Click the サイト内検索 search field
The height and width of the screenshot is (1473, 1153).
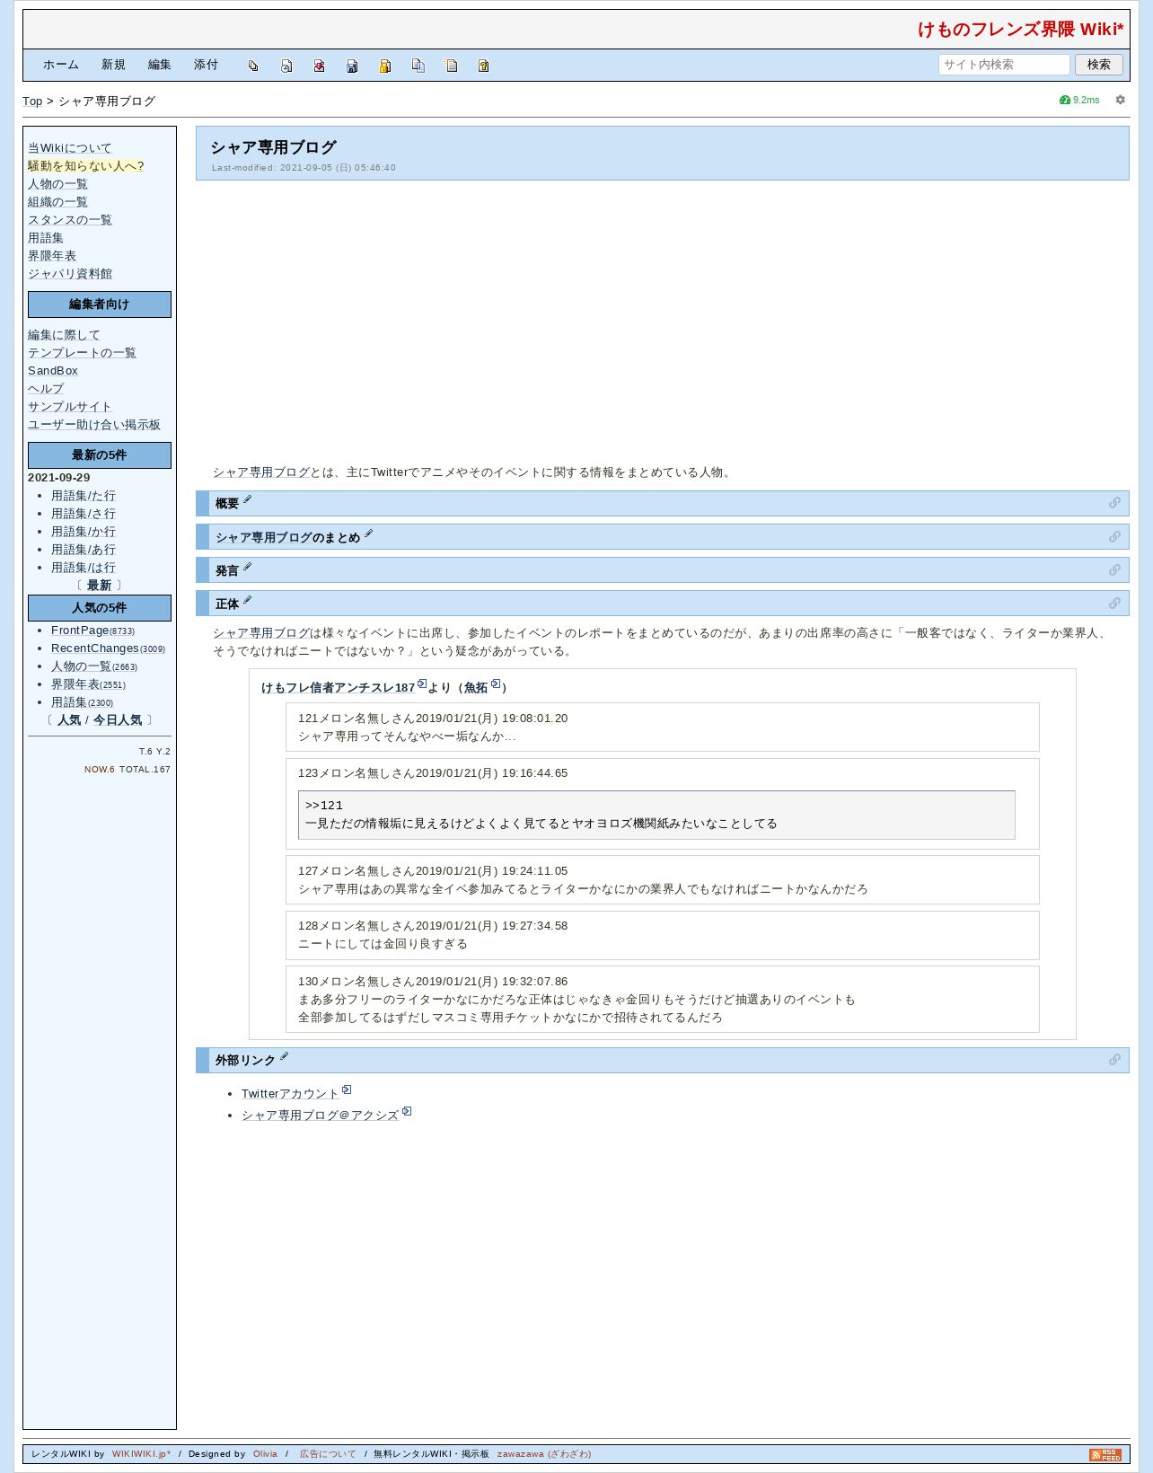[1004, 65]
